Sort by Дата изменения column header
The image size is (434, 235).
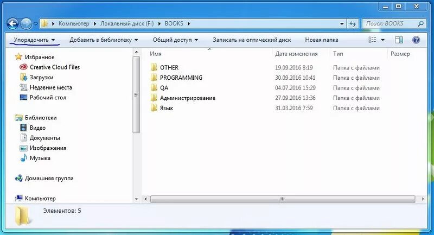tap(296, 54)
